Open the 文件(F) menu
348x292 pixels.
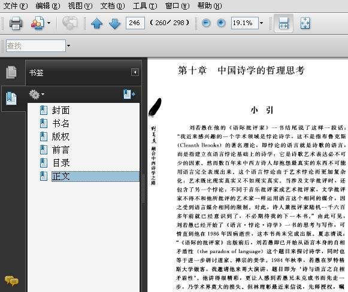16,6
